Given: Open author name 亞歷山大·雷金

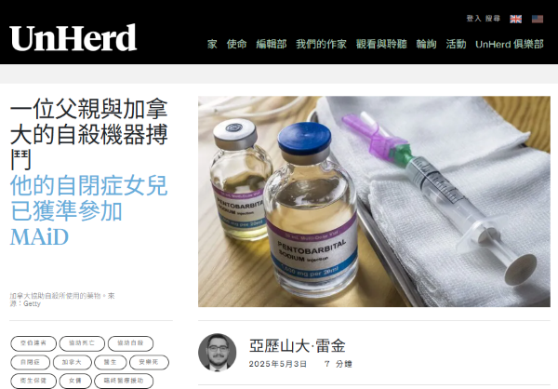Looking at the screenshot, I should tap(298, 346).
